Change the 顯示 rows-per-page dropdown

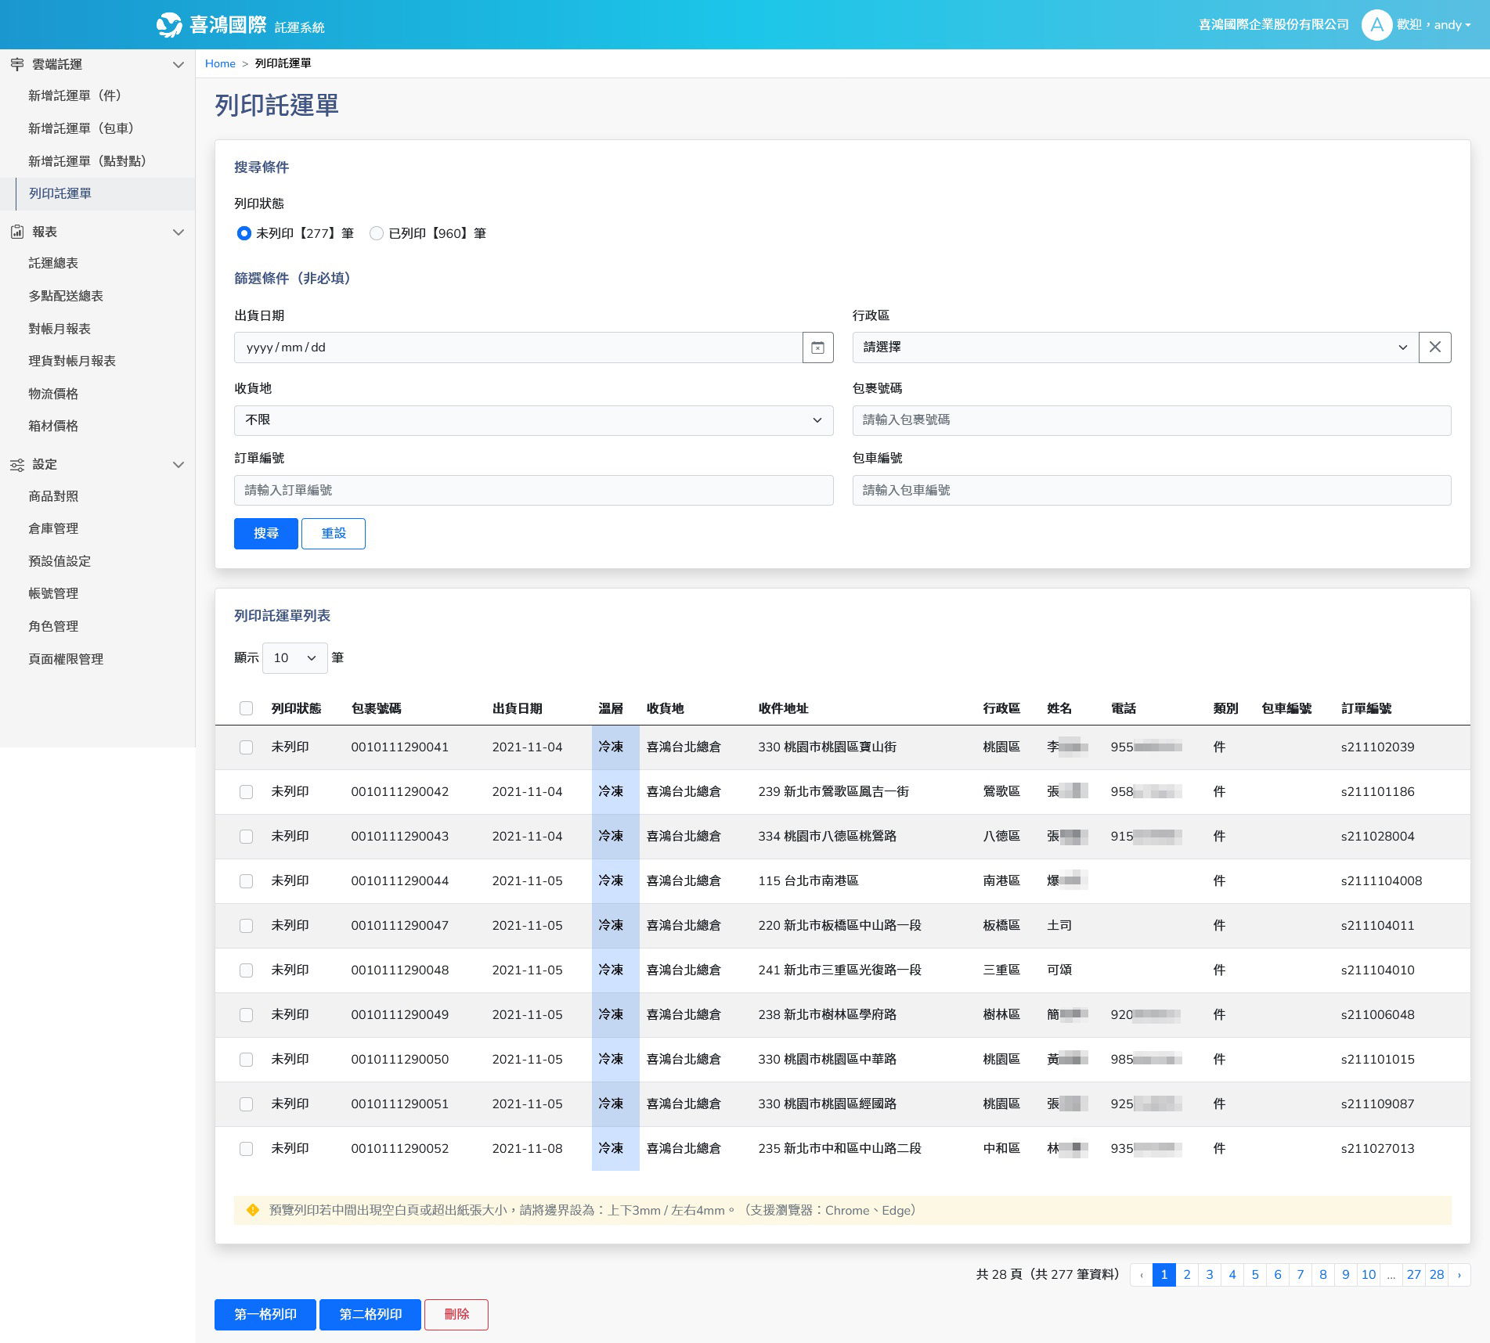point(294,658)
